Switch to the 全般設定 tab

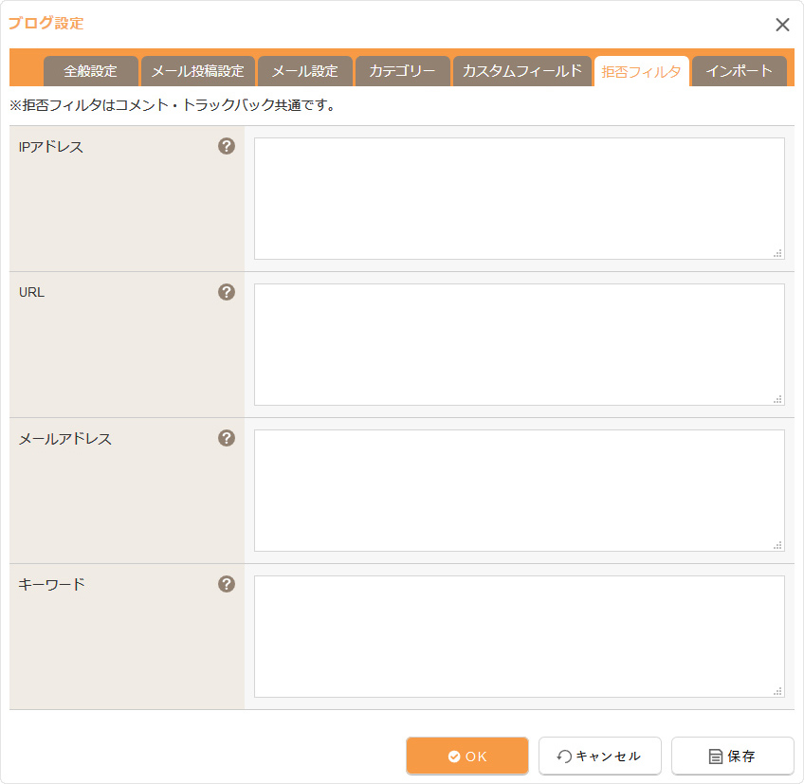91,71
